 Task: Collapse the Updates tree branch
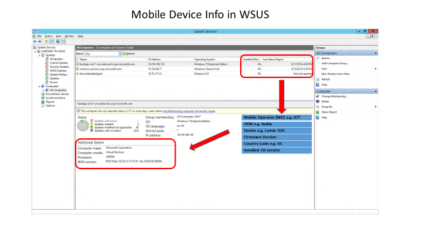pyautogui.click(x=39, y=55)
